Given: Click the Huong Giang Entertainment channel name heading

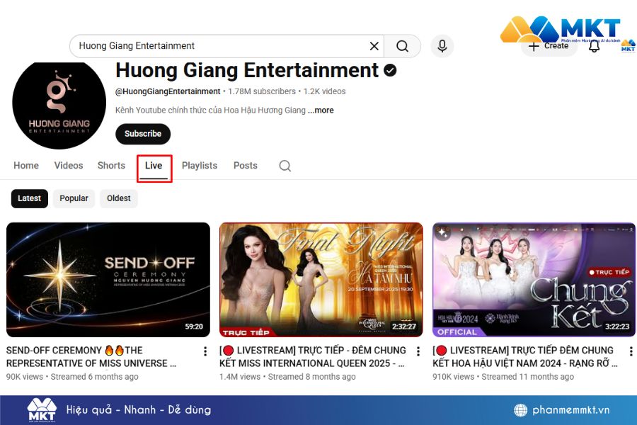Looking at the screenshot, I should coord(247,70).
